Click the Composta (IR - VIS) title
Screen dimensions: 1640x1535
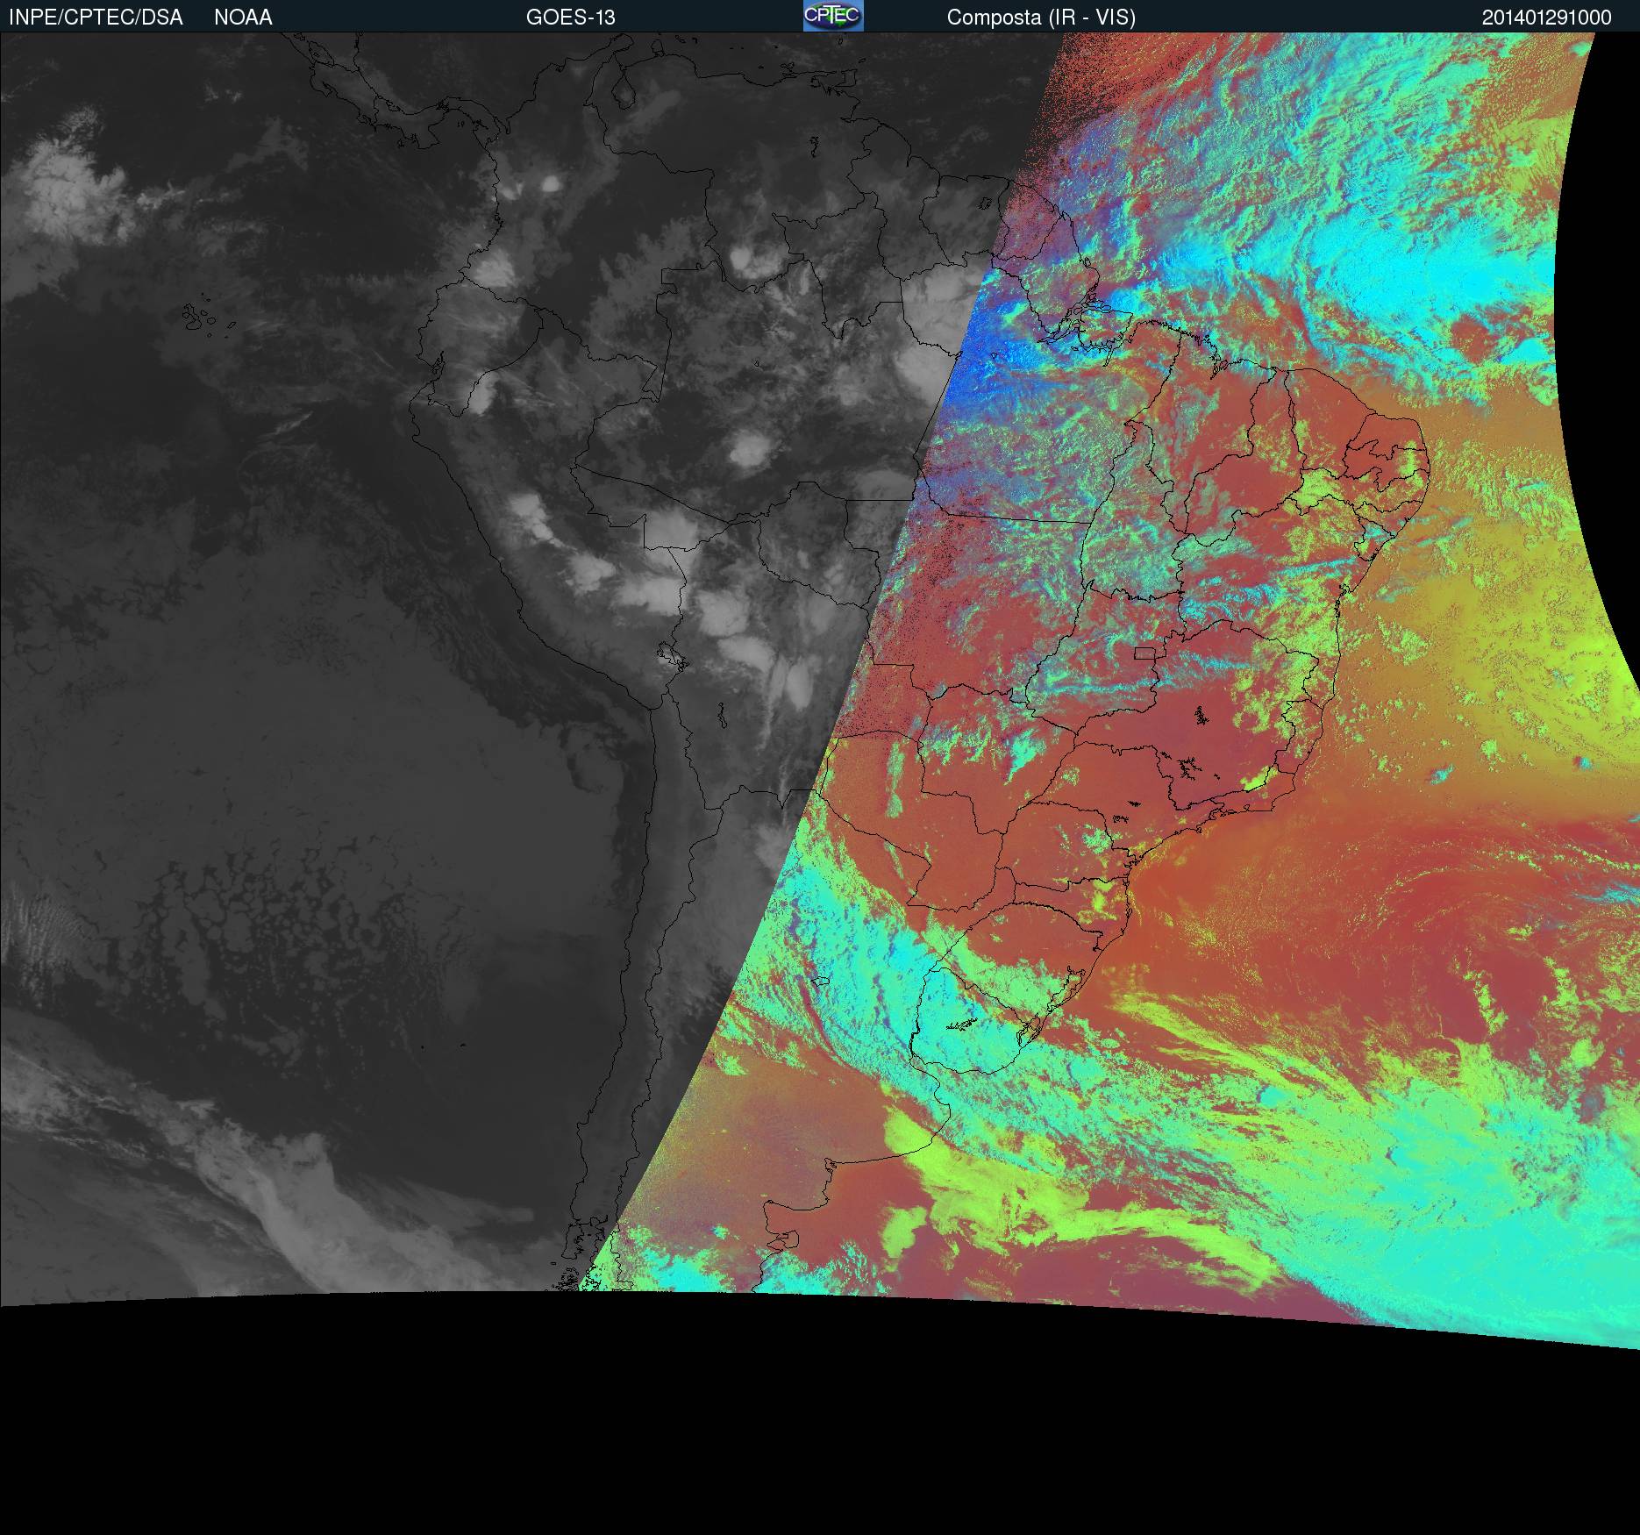[1041, 18]
